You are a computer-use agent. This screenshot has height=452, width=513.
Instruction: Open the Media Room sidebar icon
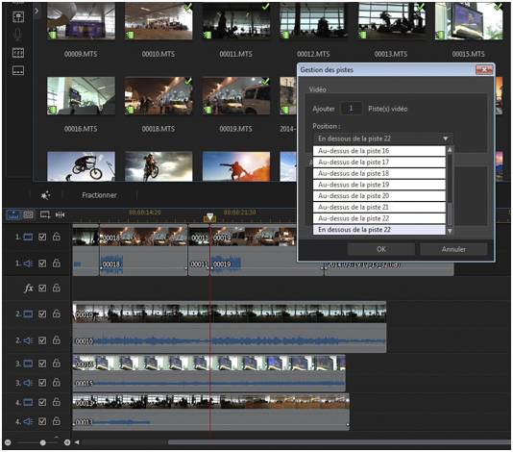[18, 16]
